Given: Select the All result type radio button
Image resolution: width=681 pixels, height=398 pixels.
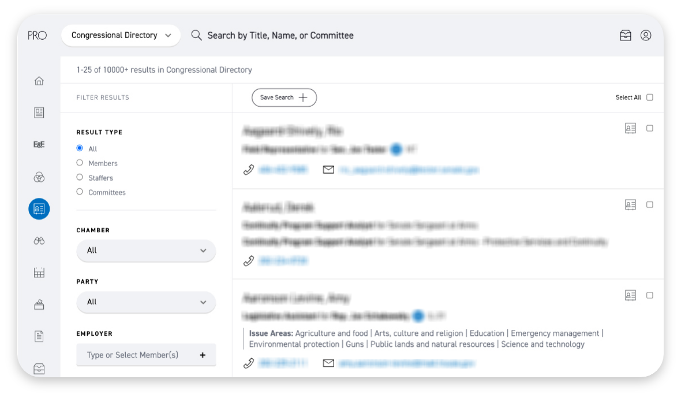Looking at the screenshot, I should [x=80, y=148].
